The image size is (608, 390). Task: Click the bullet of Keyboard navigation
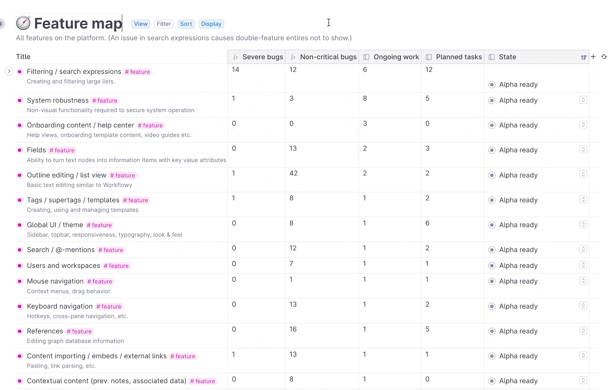pos(20,306)
